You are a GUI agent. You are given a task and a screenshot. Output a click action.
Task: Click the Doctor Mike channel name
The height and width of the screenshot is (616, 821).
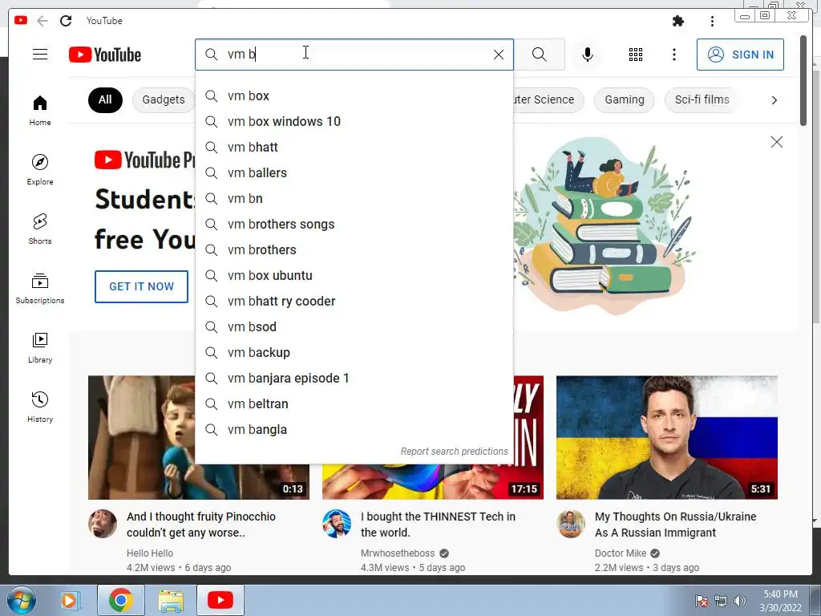pyautogui.click(x=621, y=553)
